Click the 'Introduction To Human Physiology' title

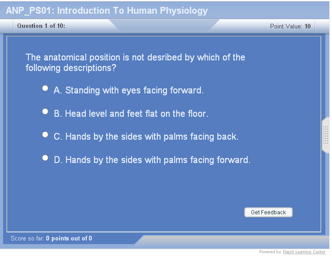click(106, 11)
